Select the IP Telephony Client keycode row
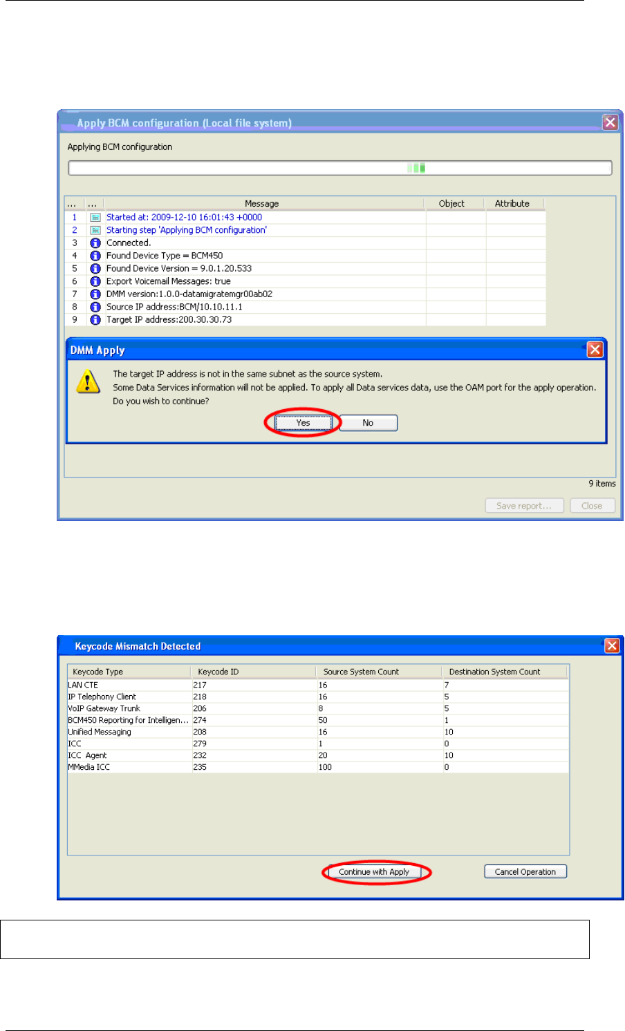 click(318, 697)
